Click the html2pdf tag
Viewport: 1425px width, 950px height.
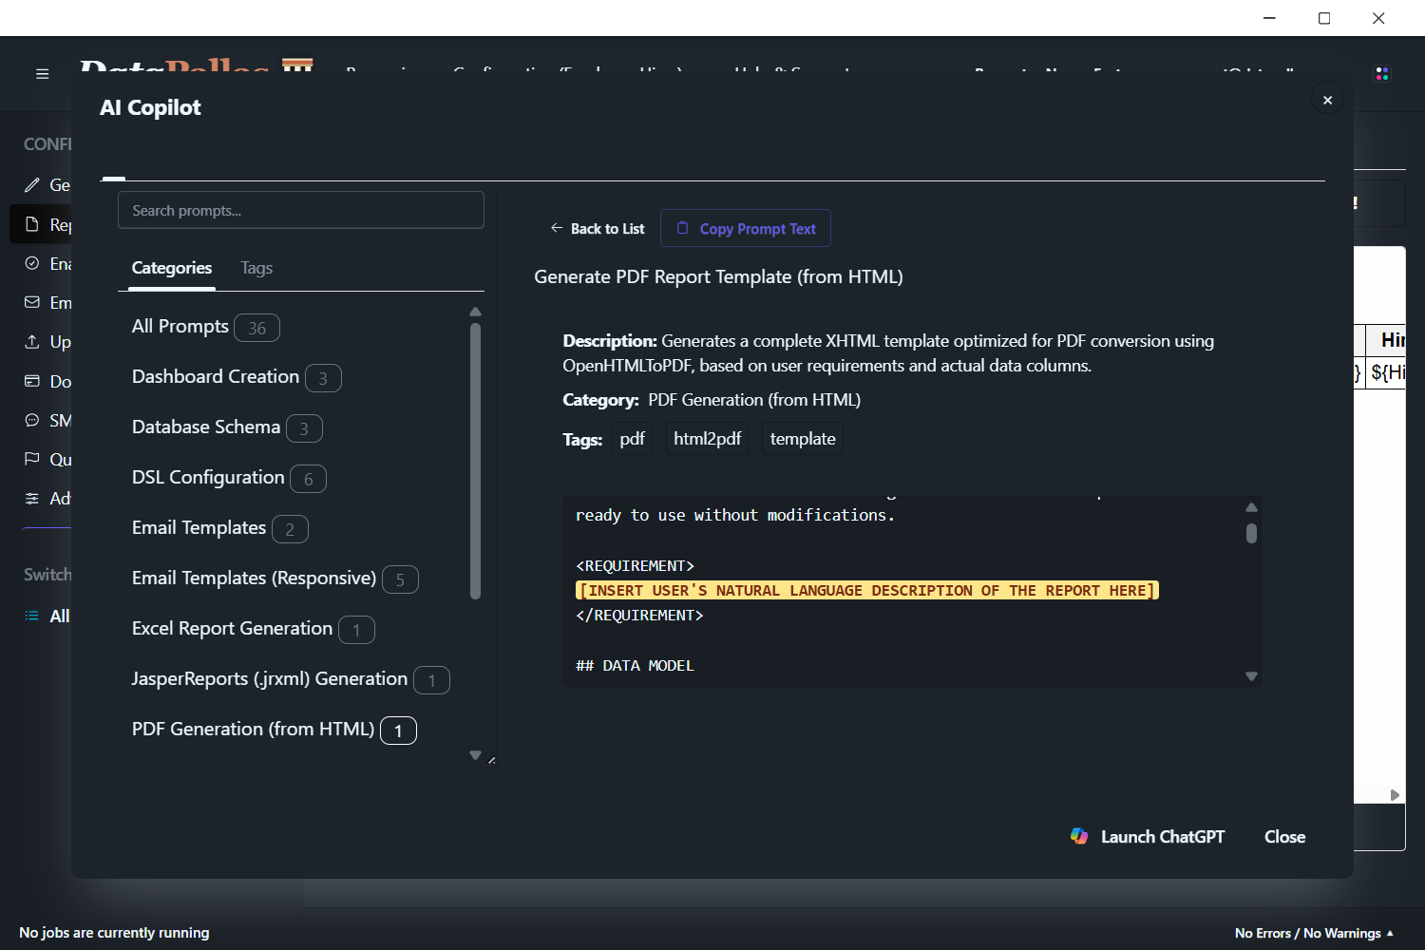tap(707, 439)
